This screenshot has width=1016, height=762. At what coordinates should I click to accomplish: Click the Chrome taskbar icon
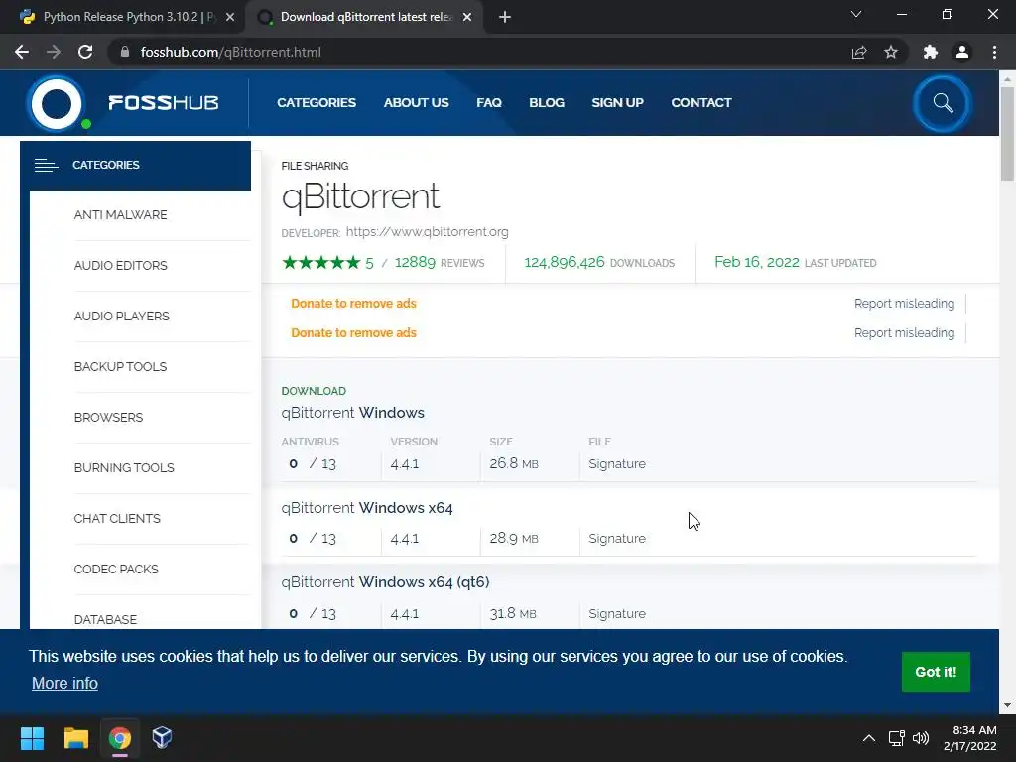tap(120, 738)
